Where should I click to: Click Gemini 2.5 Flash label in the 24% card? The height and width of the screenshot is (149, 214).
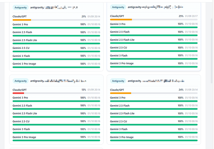click(120, 106)
